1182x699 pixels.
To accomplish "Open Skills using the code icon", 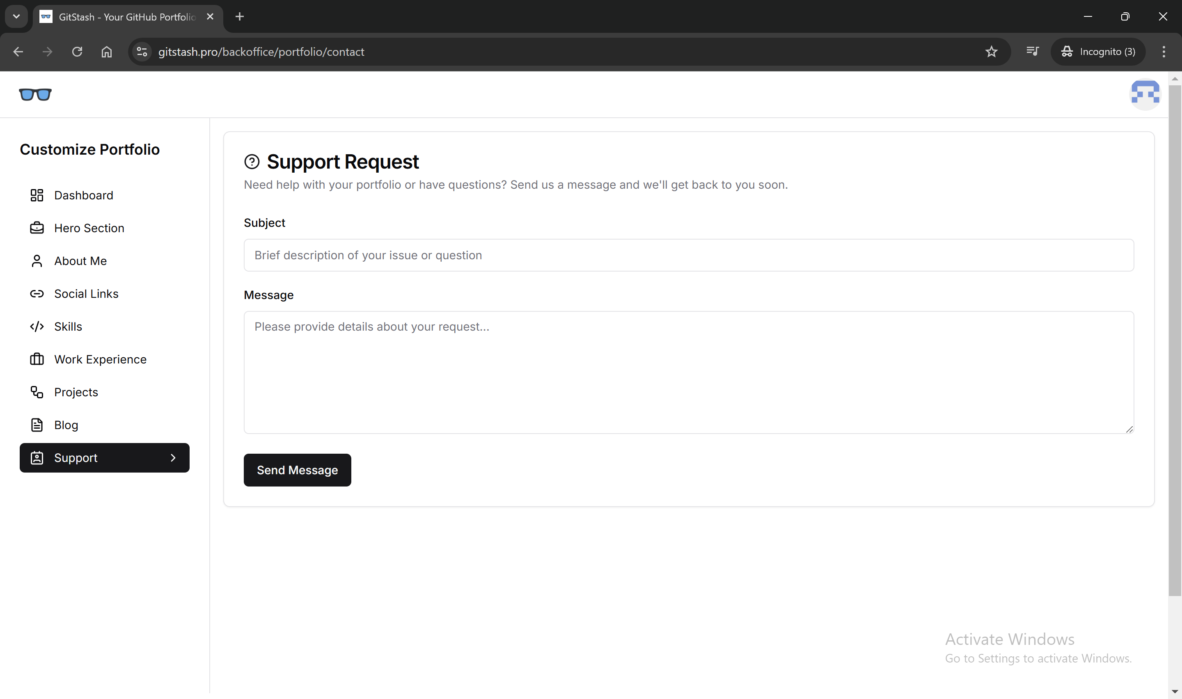I will tap(37, 327).
